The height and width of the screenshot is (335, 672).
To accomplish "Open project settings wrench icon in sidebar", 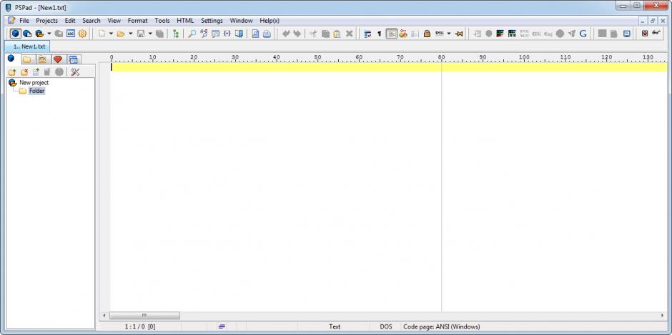I will [x=75, y=72].
